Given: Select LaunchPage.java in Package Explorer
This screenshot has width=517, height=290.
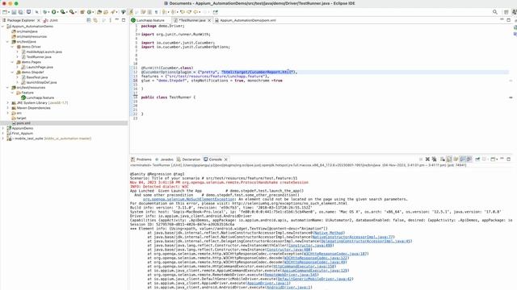Looking at the screenshot, I should click(40, 67).
